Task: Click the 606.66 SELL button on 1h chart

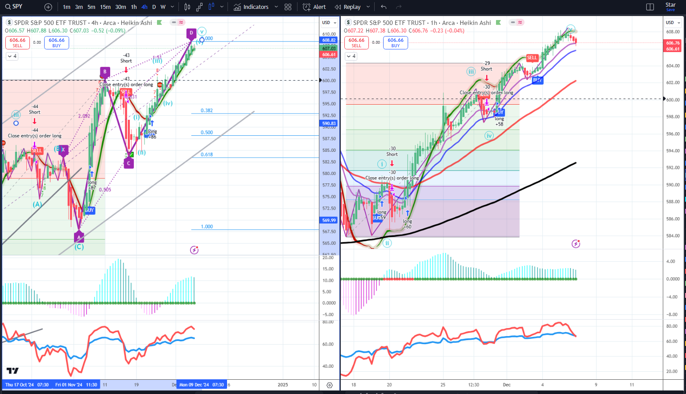Action: [356, 43]
